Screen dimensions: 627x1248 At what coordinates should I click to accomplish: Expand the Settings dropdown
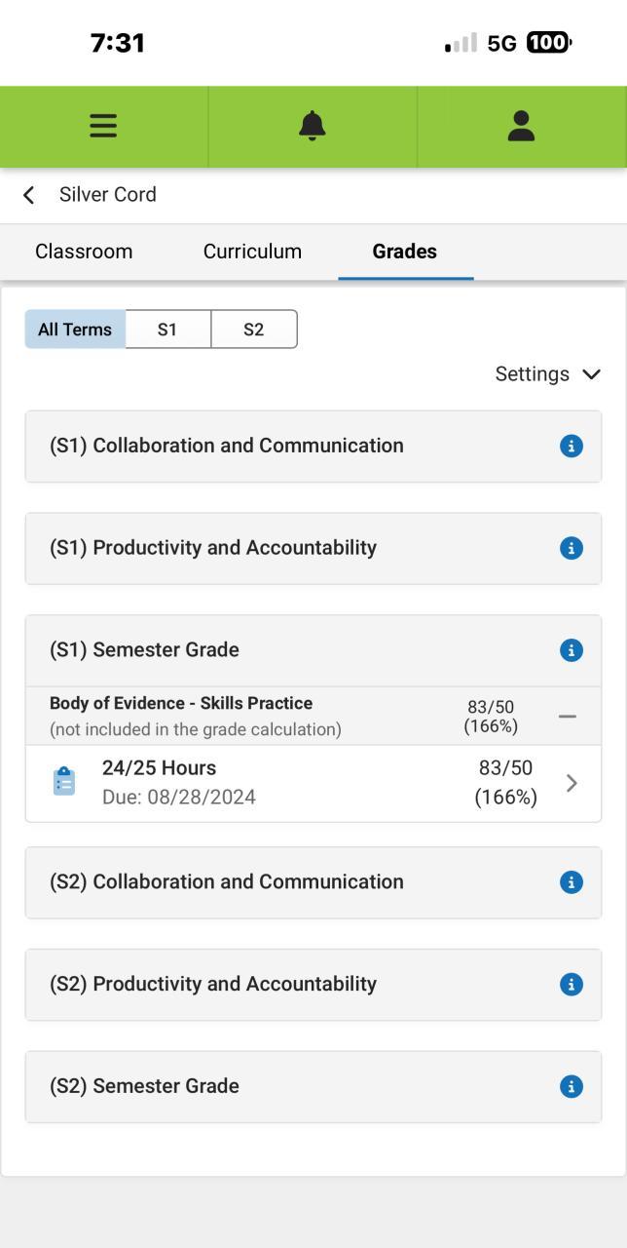[547, 374]
